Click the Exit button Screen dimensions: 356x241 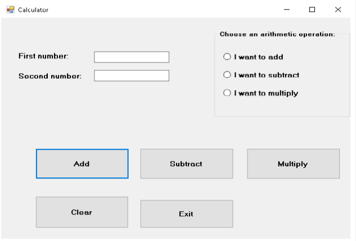coord(187,214)
